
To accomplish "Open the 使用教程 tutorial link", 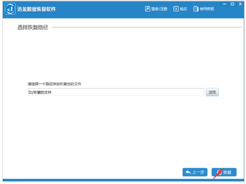I will [x=207, y=9].
